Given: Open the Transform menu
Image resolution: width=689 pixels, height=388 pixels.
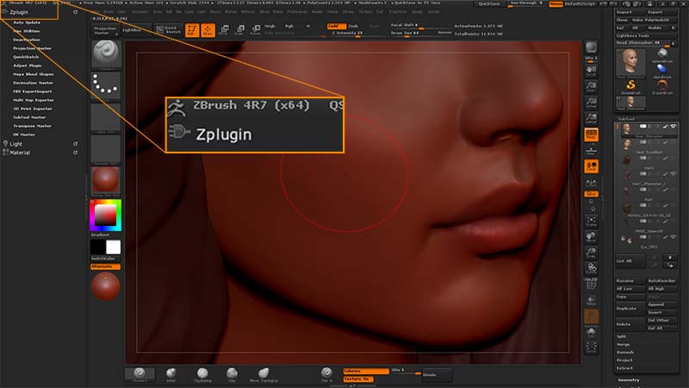Looking at the screenshot, I should [397, 12].
